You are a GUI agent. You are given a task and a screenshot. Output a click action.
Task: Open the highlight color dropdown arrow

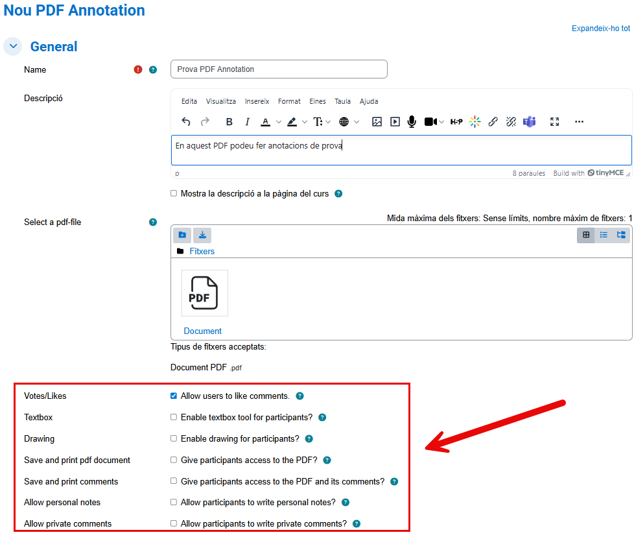pyautogui.click(x=305, y=122)
